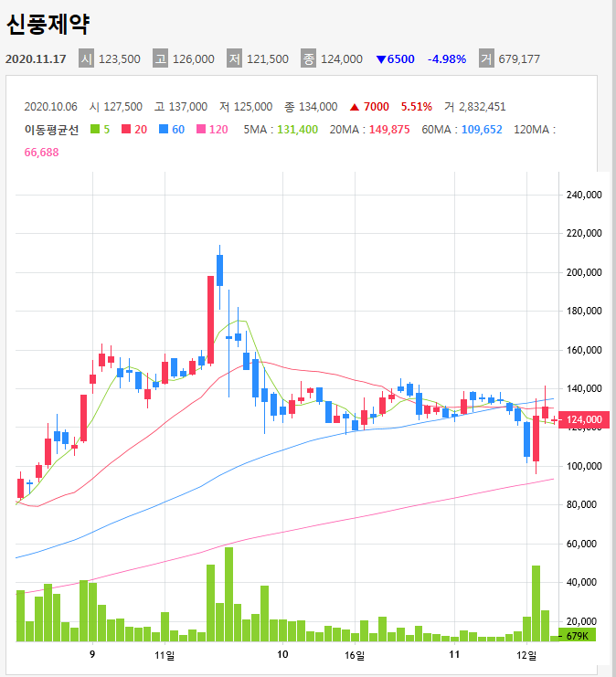
Task: Click the chart tooltip date 2020.10.06
Action: coord(50,107)
